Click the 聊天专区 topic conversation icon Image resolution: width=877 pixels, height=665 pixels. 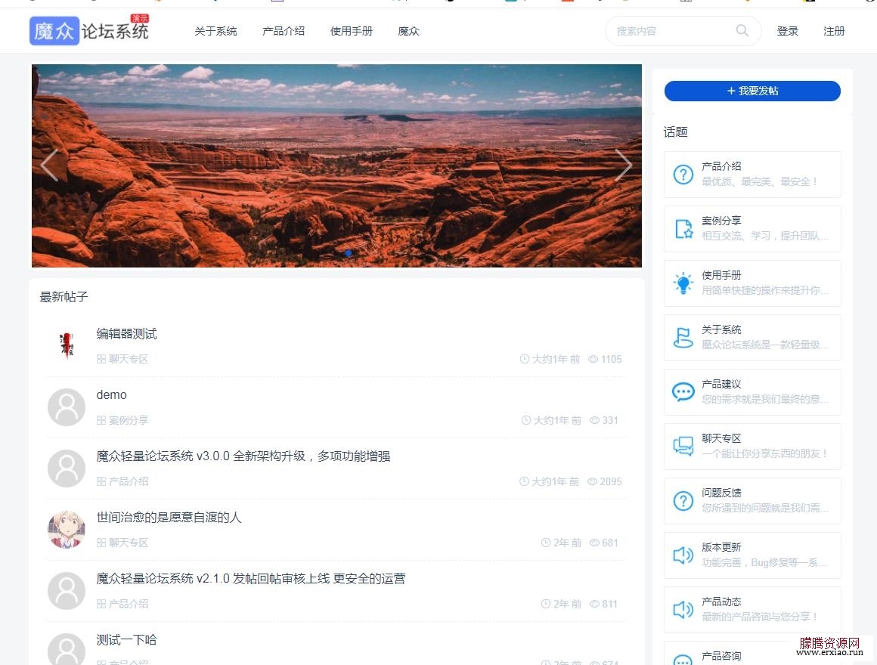[683, 446]
